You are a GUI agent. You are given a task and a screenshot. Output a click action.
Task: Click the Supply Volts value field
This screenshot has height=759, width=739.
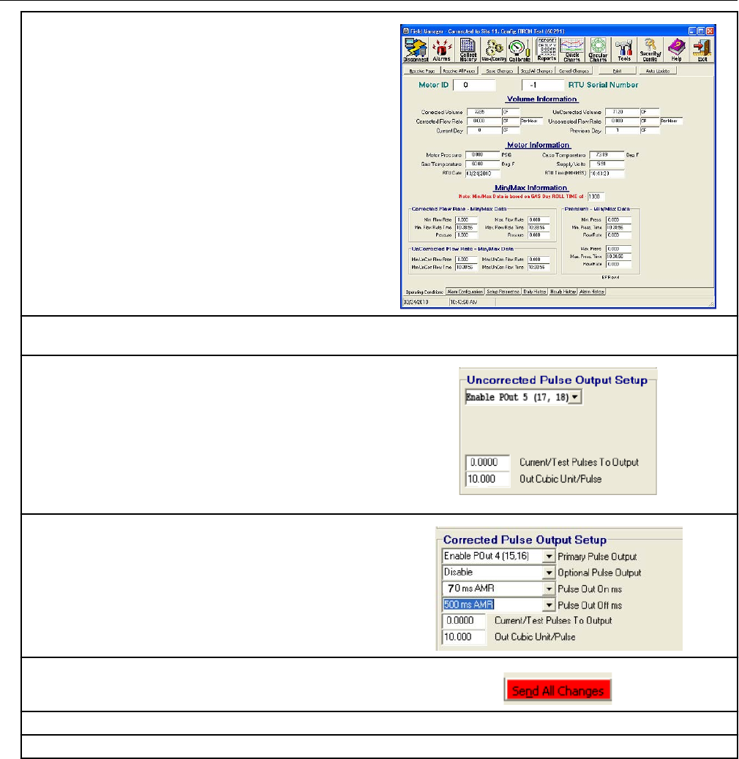point(607,164)
